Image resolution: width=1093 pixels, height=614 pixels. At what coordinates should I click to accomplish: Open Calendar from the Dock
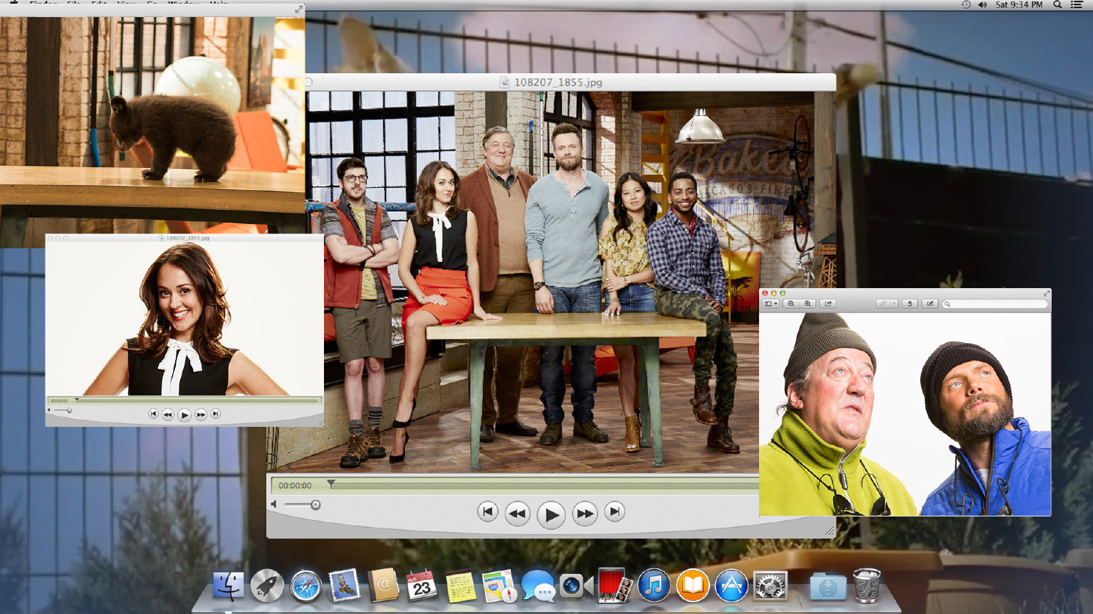coord(422,586)
